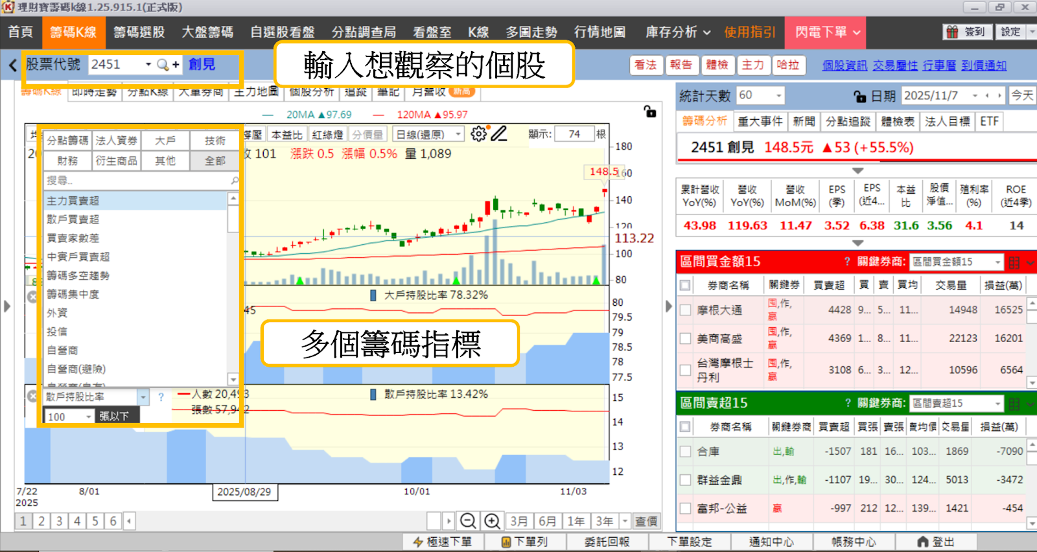Open the 關鍵券商 區間買金額15 dropdown
Viewport: 1037px width, 552px height.
[997, 262]
